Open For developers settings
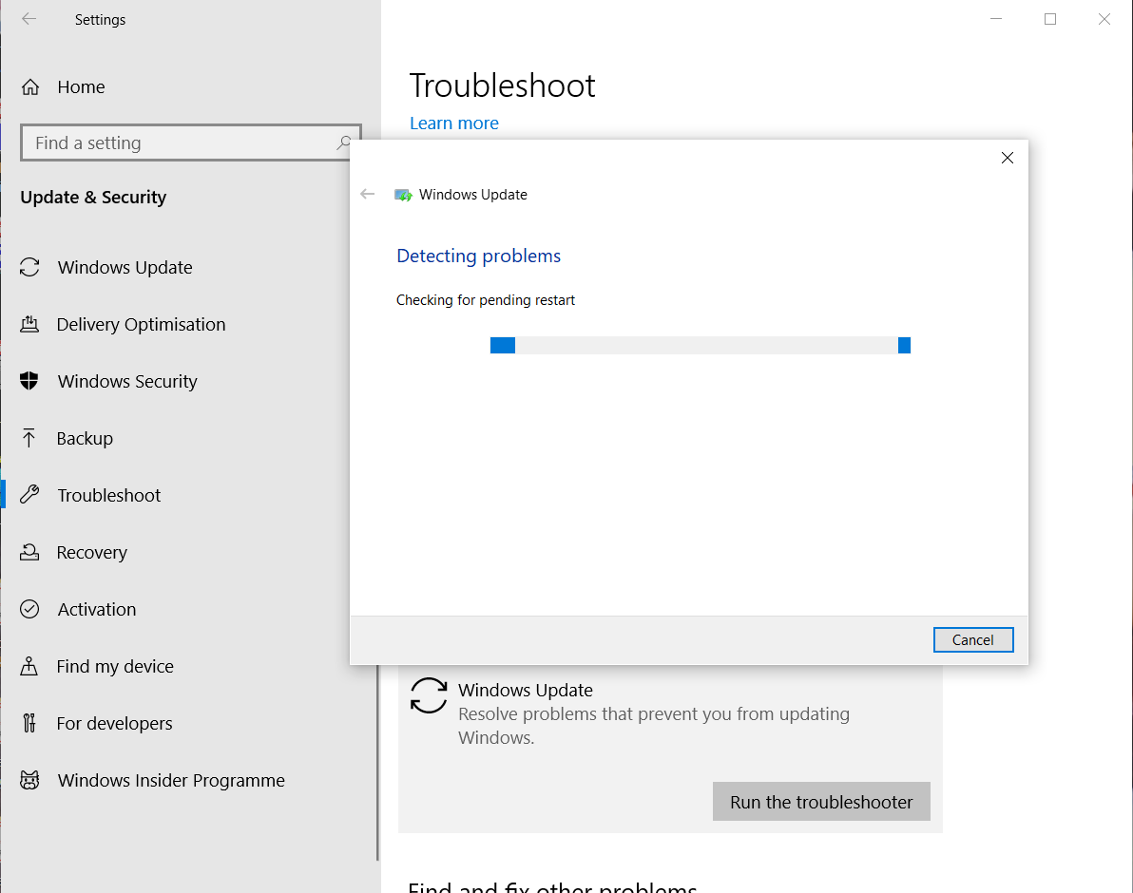 click(114, 723)
